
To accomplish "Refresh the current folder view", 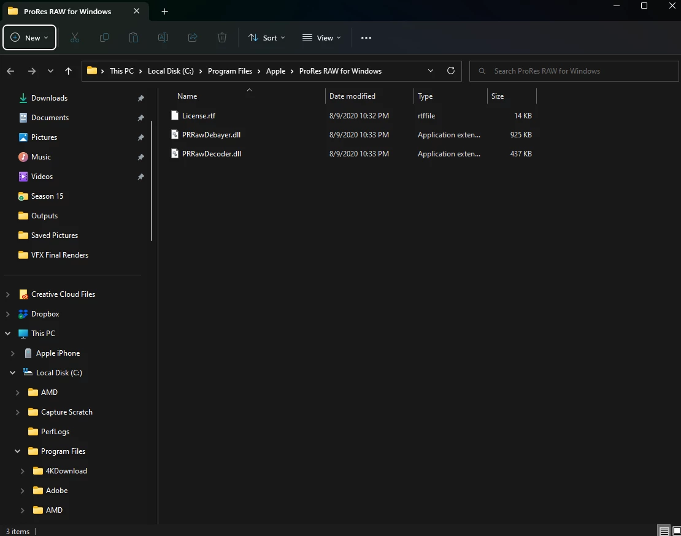I will (x=451, y=71).
